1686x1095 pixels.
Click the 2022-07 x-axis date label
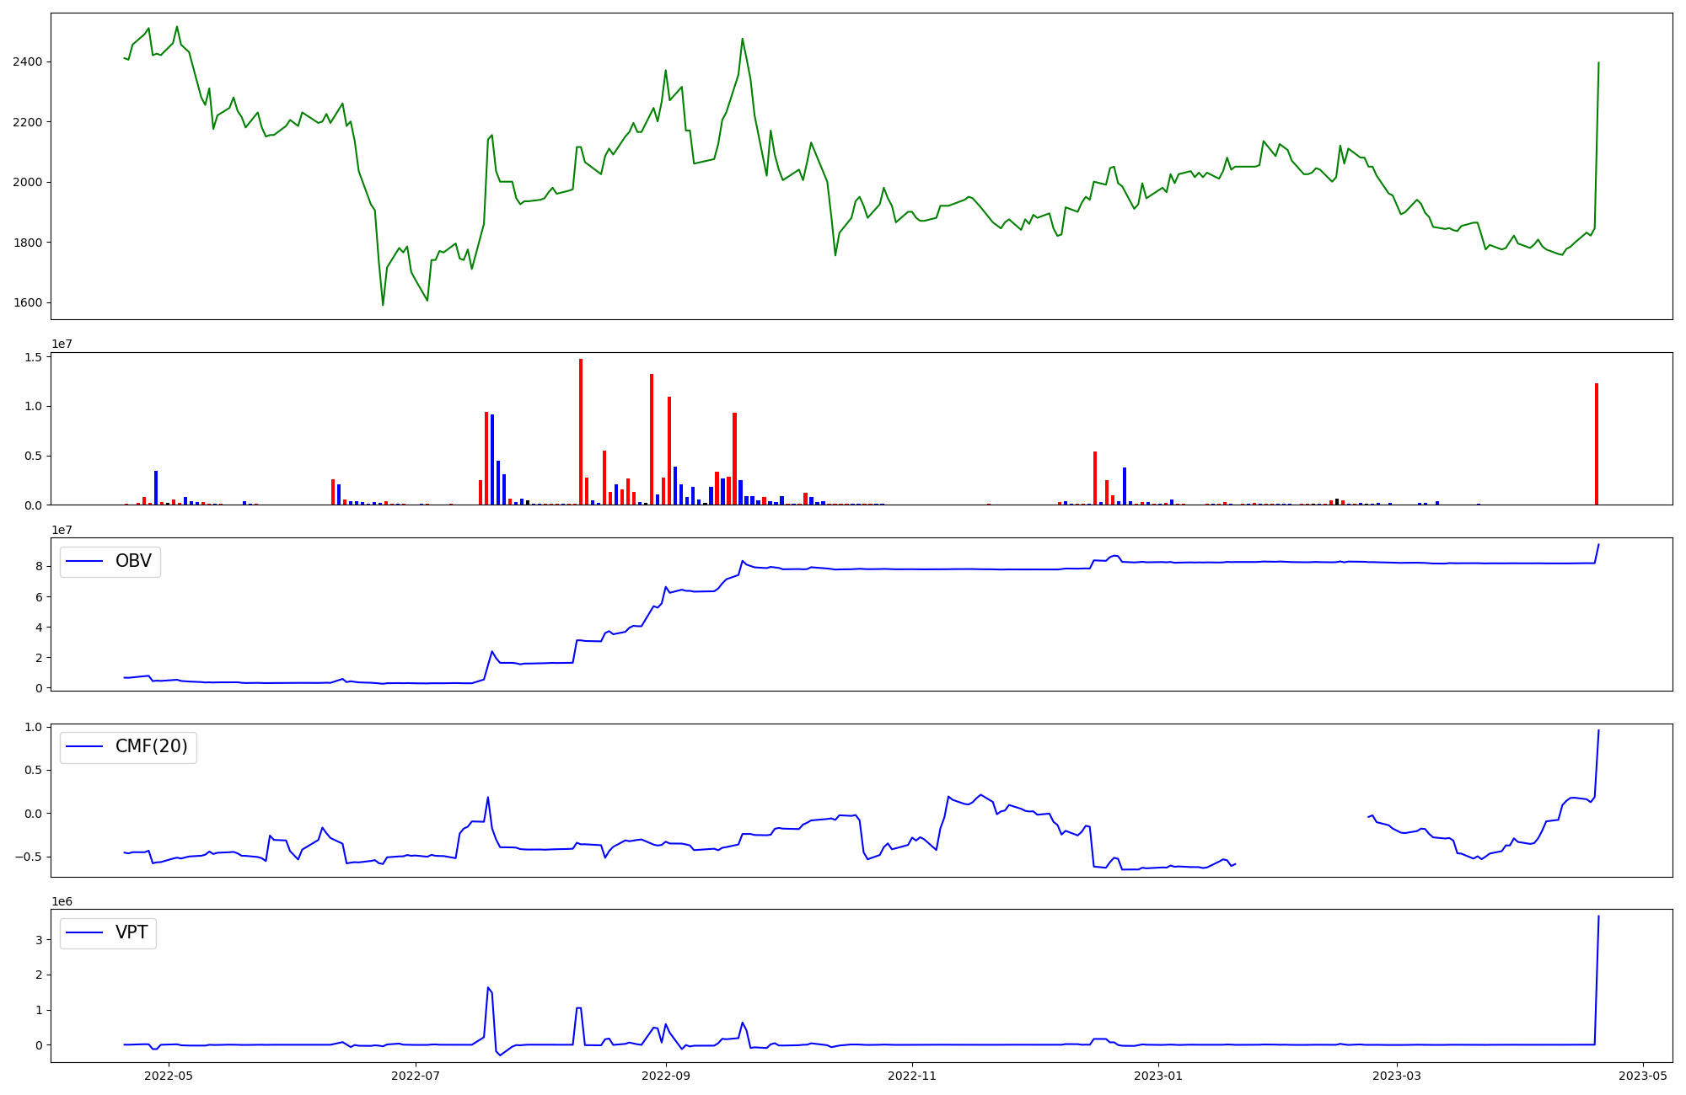click(x=416, y=1076)
